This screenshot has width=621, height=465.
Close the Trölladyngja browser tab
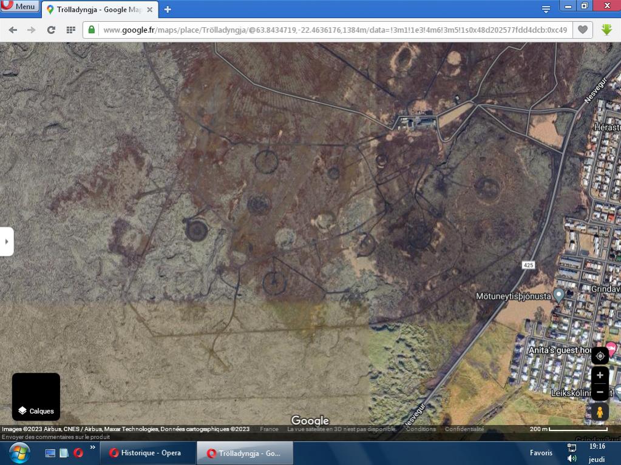pyautogui.click(x=150, y=10)
